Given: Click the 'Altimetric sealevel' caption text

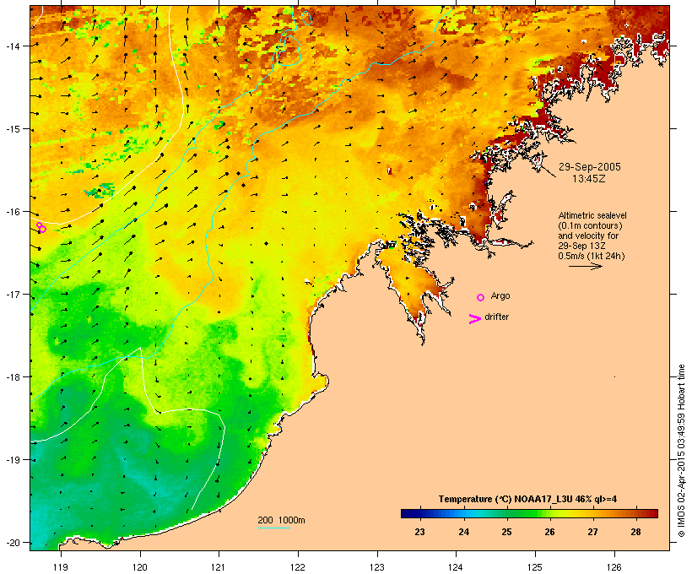Looking at the screenshot, I should pyautogui.click(x=592, y=215).
